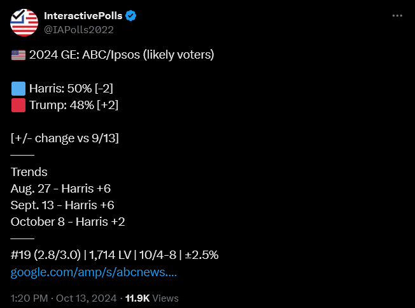Click the change vs 9/13 note

(x=65, y=138)
